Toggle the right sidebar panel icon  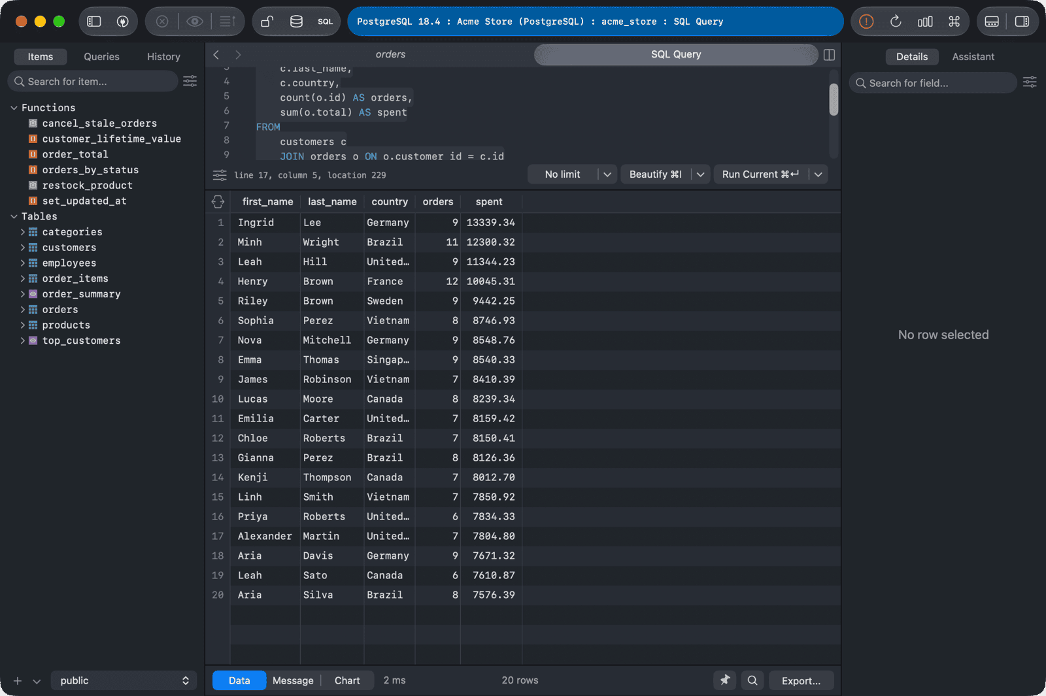click(1022, 22)
